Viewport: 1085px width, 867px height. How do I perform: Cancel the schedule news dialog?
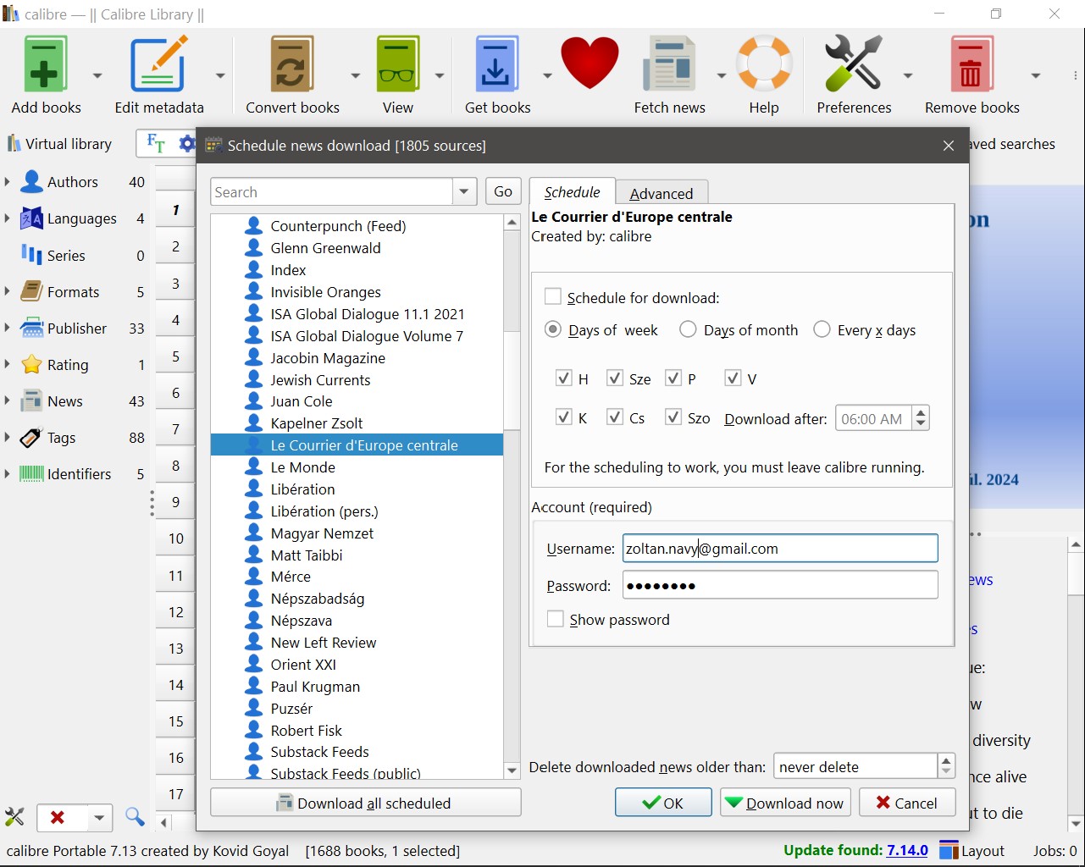click(907, 803)
